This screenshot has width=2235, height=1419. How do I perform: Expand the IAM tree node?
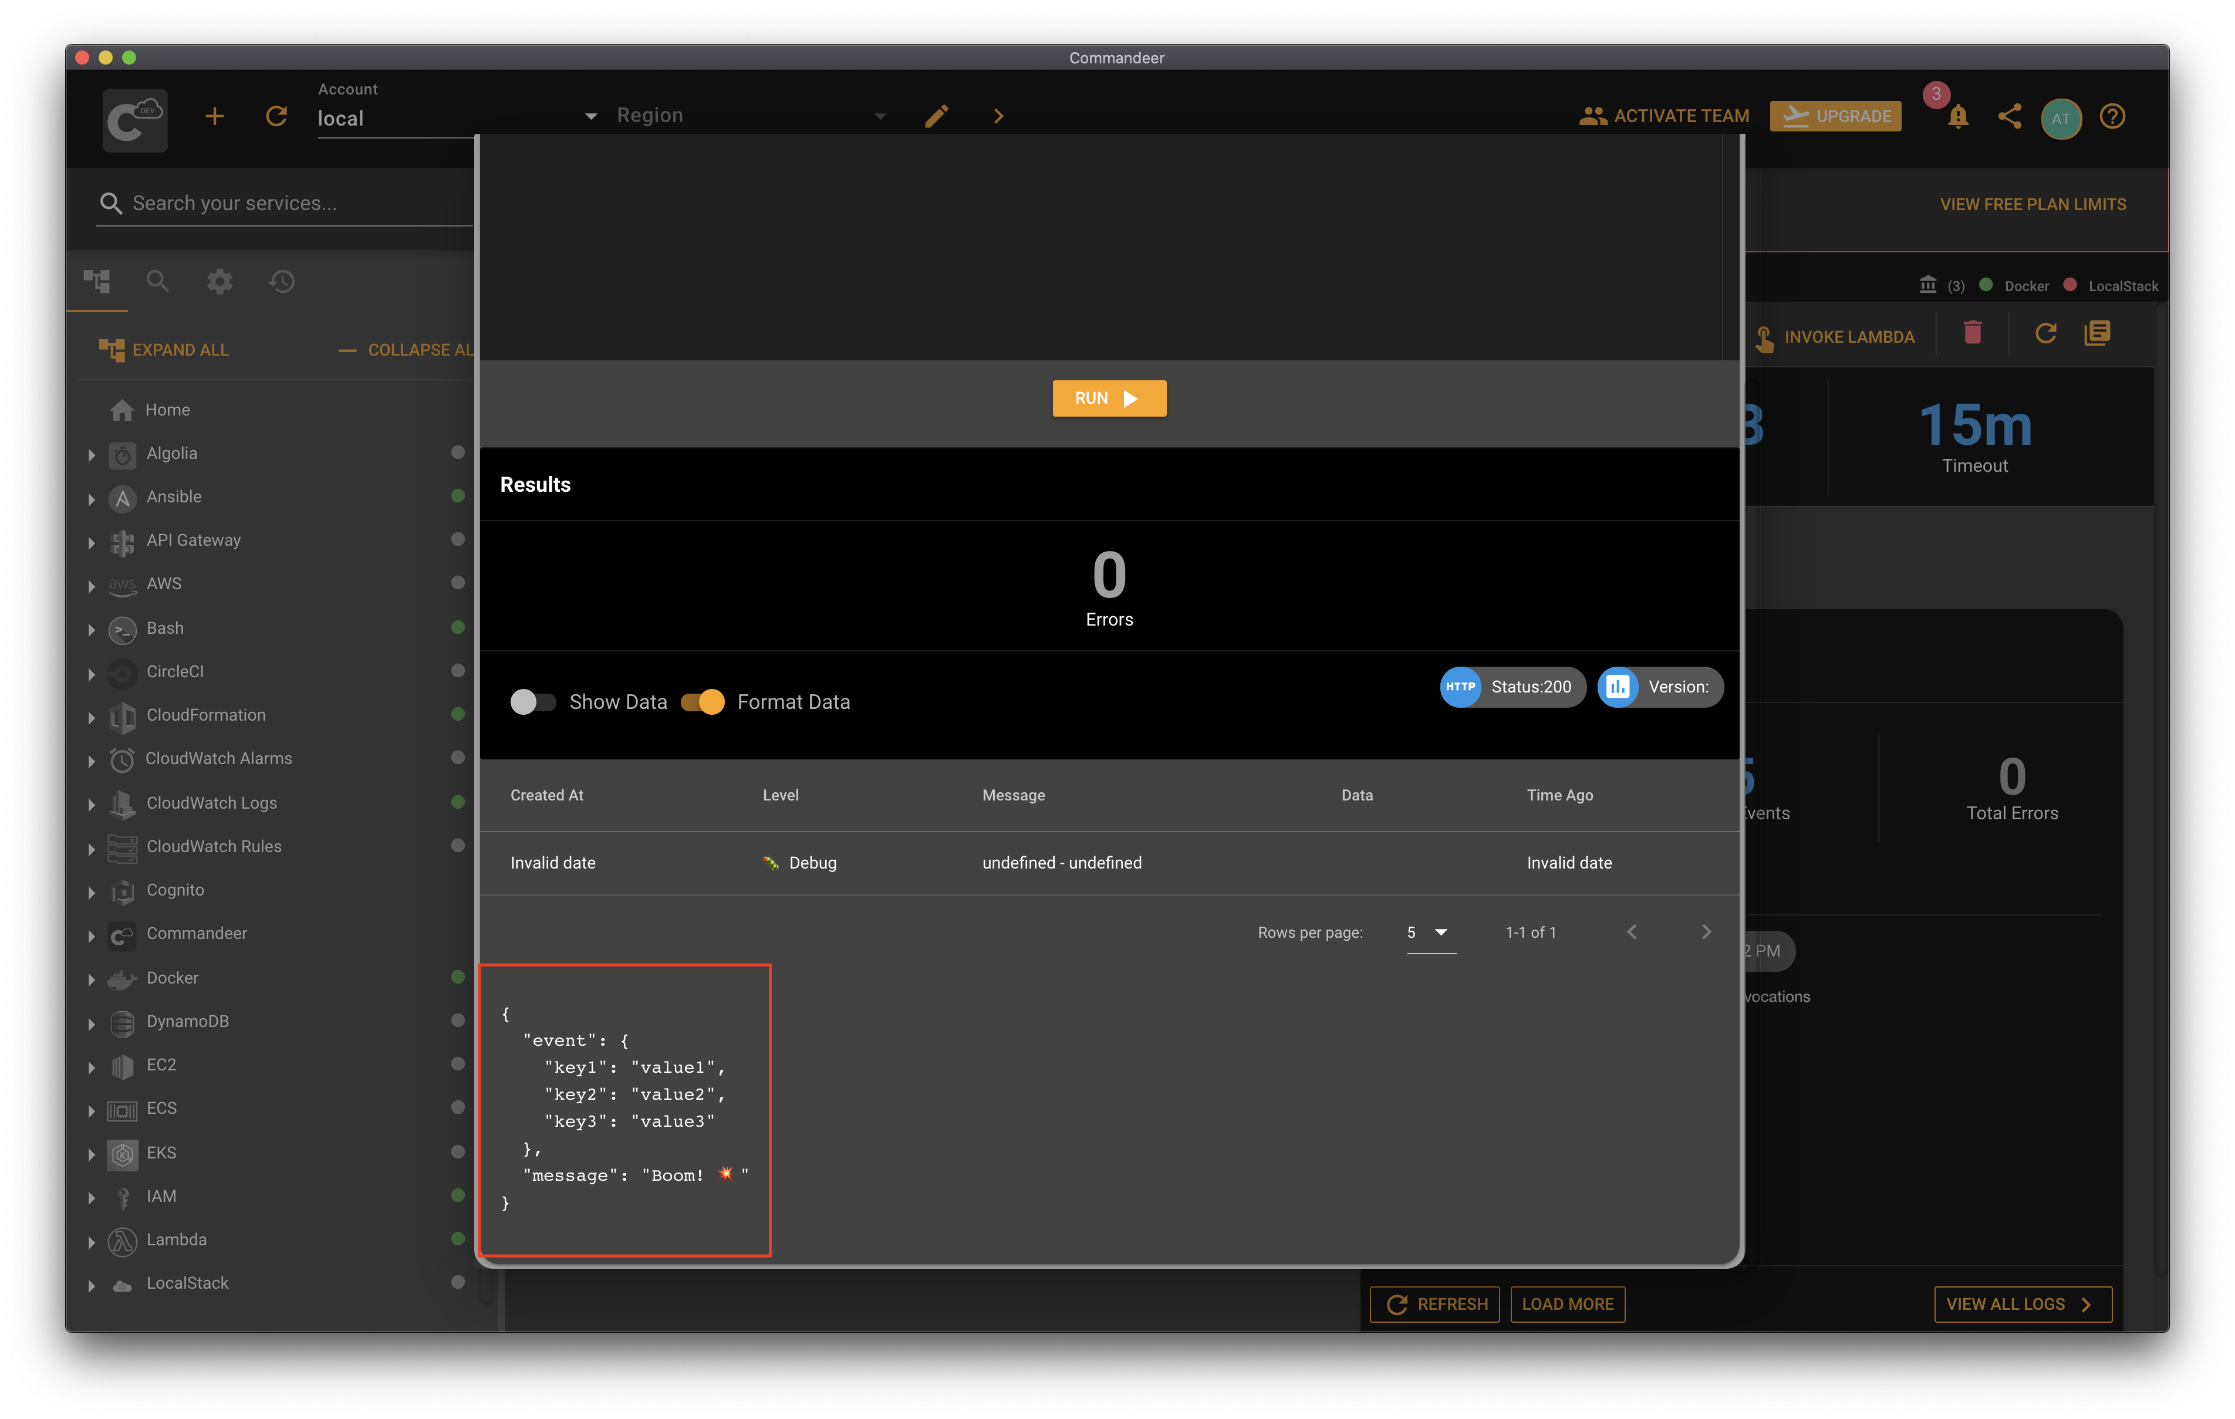point(92,1198)
